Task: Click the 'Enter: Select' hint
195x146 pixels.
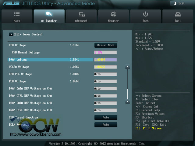Action: coord(145,103)
